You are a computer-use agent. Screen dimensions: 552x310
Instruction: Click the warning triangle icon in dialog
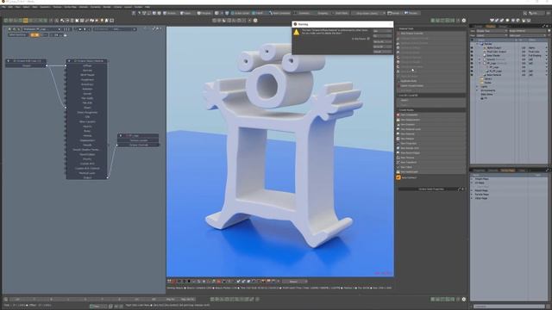(x=297, y=33)
